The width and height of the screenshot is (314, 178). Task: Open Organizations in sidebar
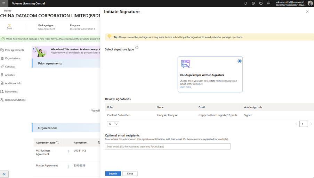[x=13, y=59]
